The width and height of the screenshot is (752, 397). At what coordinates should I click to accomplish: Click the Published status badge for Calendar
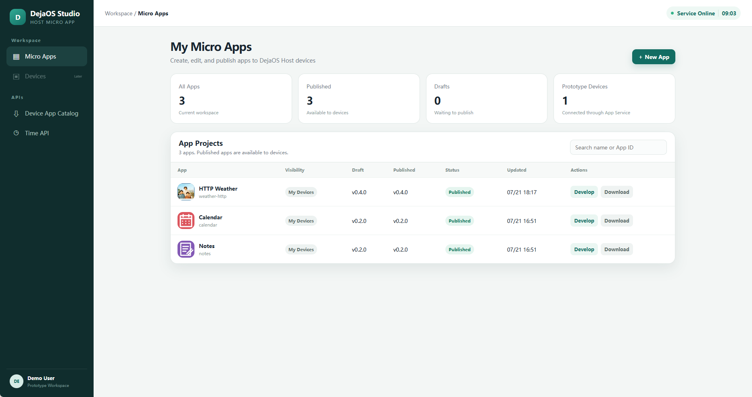460,221
